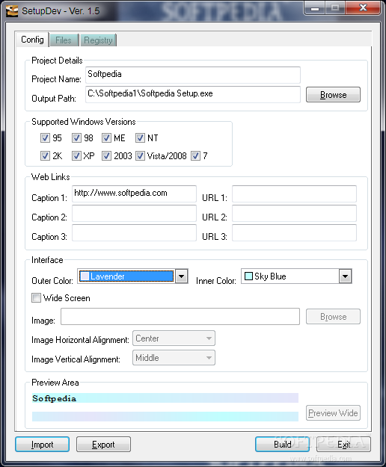The image size is (386, 467).
Task: Switch to the Files tab
Action: point(64,40)
